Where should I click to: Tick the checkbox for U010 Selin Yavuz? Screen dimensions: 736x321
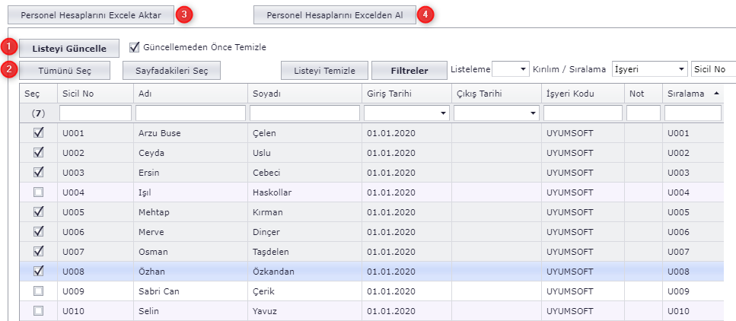tap(38, 311)
